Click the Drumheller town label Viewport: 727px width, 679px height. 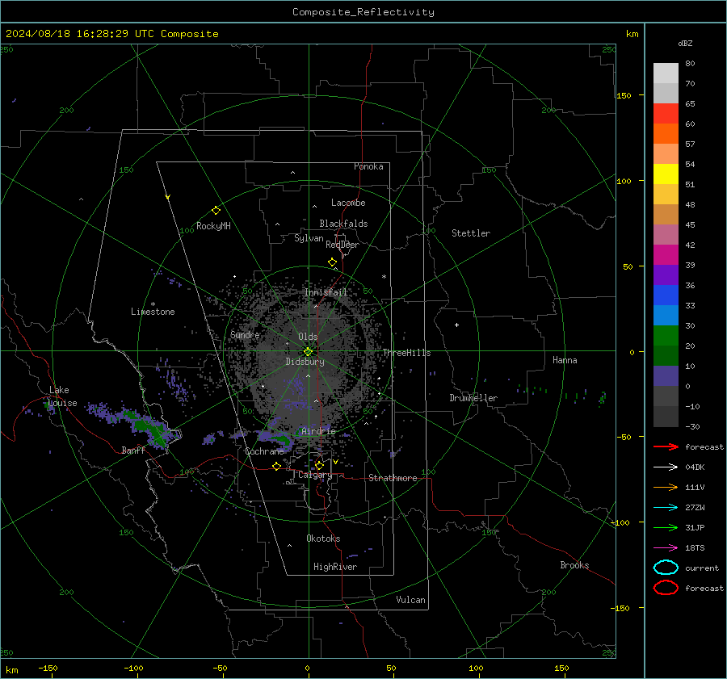pyautogui.click(x=473, y=398)
